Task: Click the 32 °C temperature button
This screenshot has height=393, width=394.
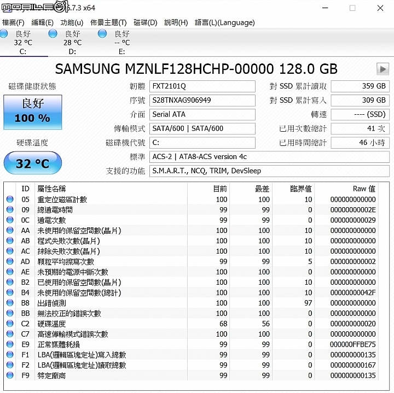Action: (33, 163)
